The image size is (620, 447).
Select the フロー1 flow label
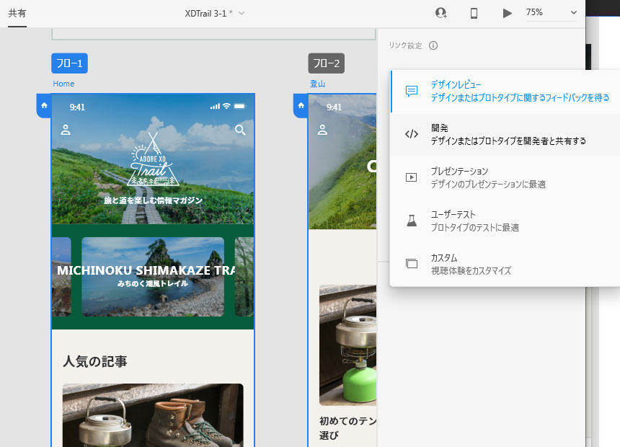(x=70, y=63)
